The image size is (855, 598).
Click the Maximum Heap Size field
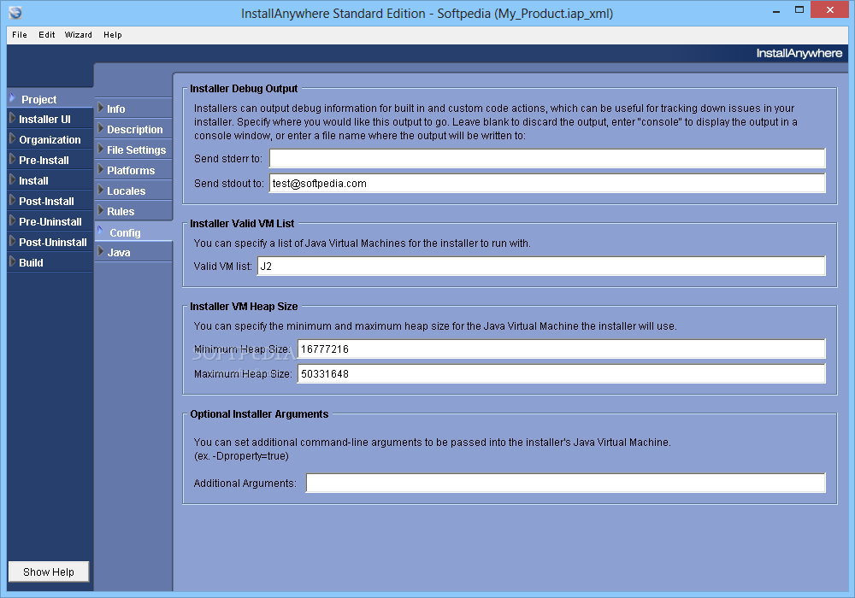[x=562, y=374]
